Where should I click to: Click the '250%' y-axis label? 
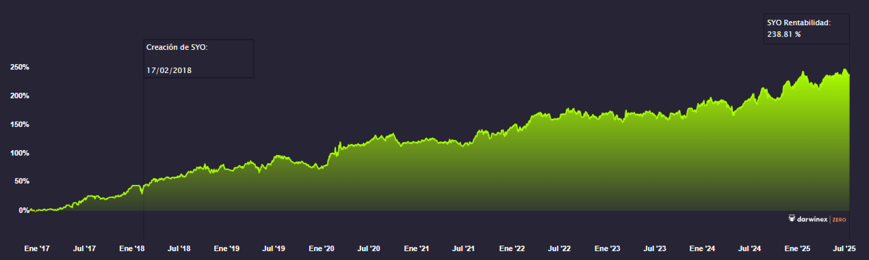19,68
